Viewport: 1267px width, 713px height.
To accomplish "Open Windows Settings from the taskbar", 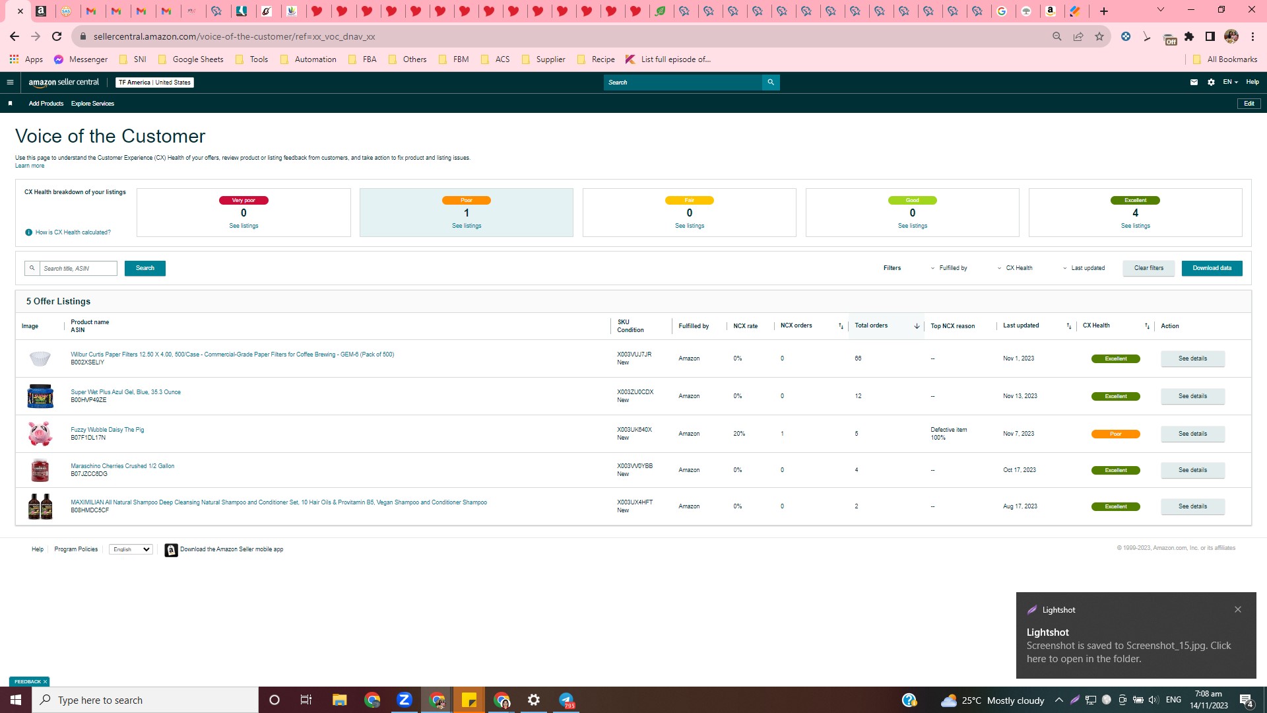I will coord(534,700).
